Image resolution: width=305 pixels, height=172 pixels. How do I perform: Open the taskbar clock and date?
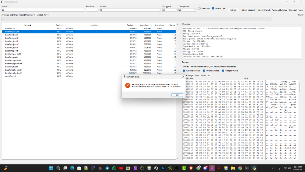tap(298, 168)
